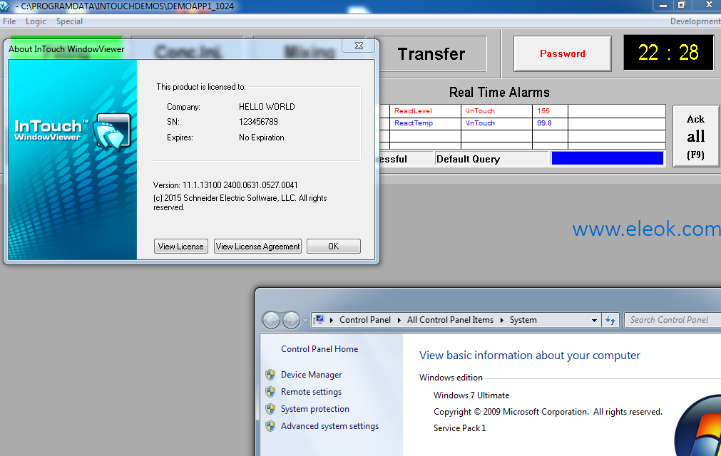Select All Control Panel Items breadcrumb

[x=450, y=320]
